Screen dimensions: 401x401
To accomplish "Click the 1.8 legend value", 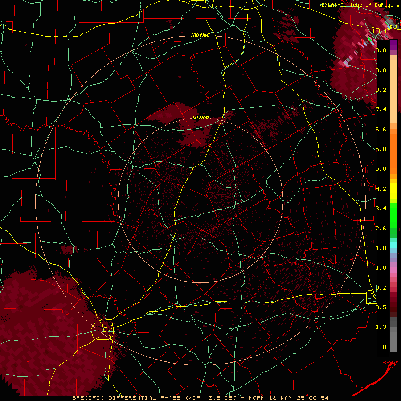I will (x=381, y=248).
